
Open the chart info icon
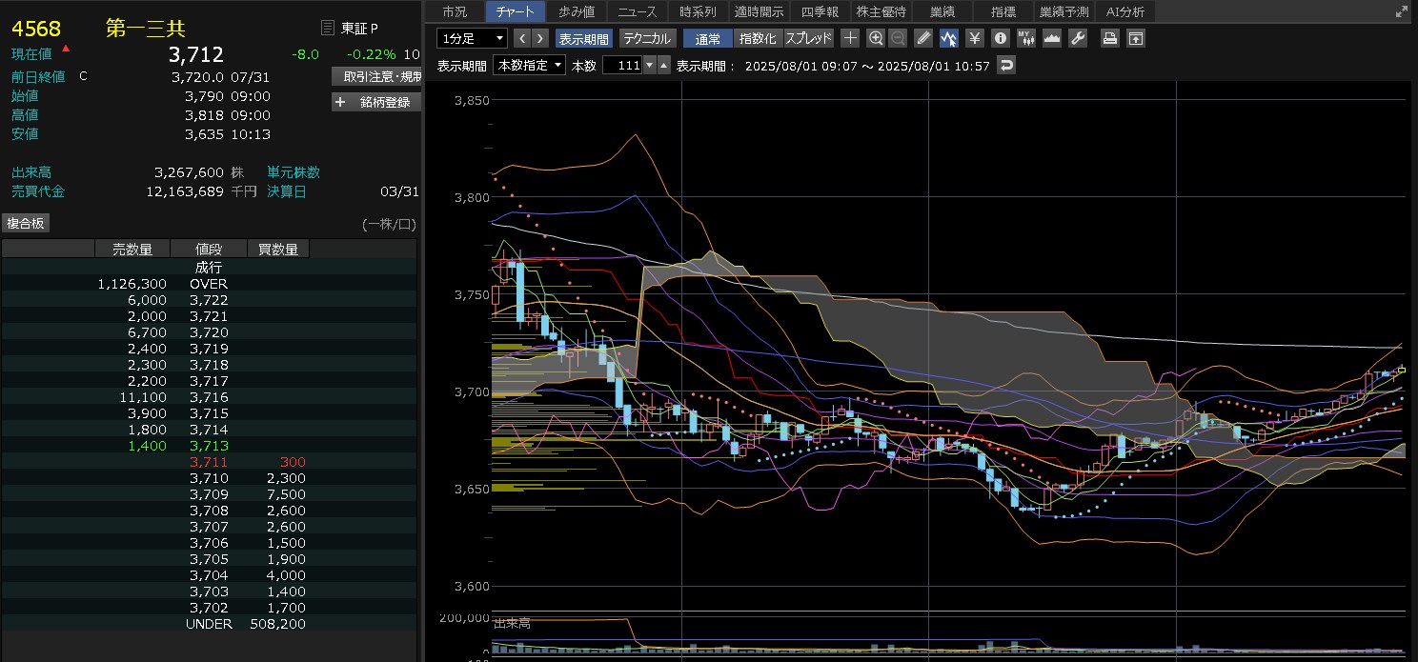click(1001, 38)
